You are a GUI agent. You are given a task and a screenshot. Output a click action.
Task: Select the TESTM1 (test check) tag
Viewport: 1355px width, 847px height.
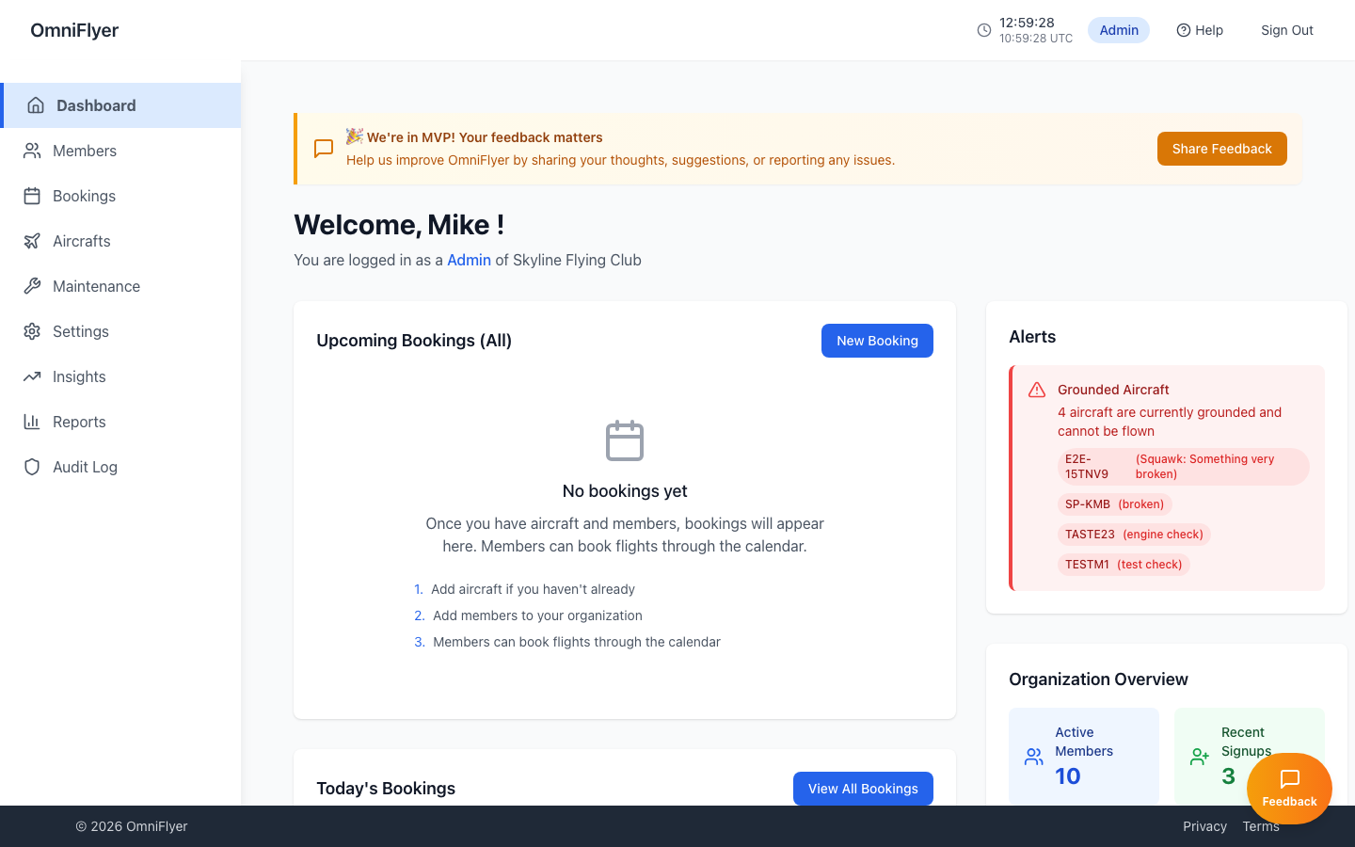coord(1124,565)
